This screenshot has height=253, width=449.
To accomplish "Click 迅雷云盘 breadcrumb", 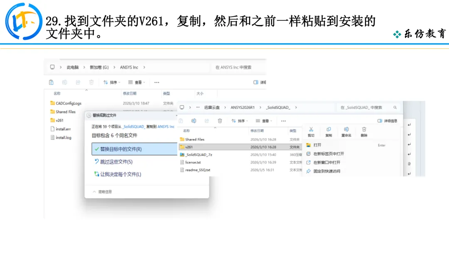I will click(212, 107).
